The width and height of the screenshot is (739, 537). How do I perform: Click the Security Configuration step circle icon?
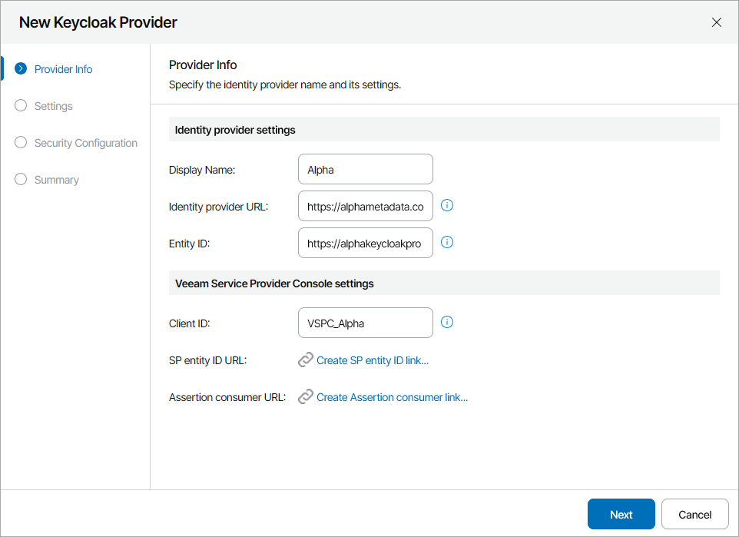20,142
